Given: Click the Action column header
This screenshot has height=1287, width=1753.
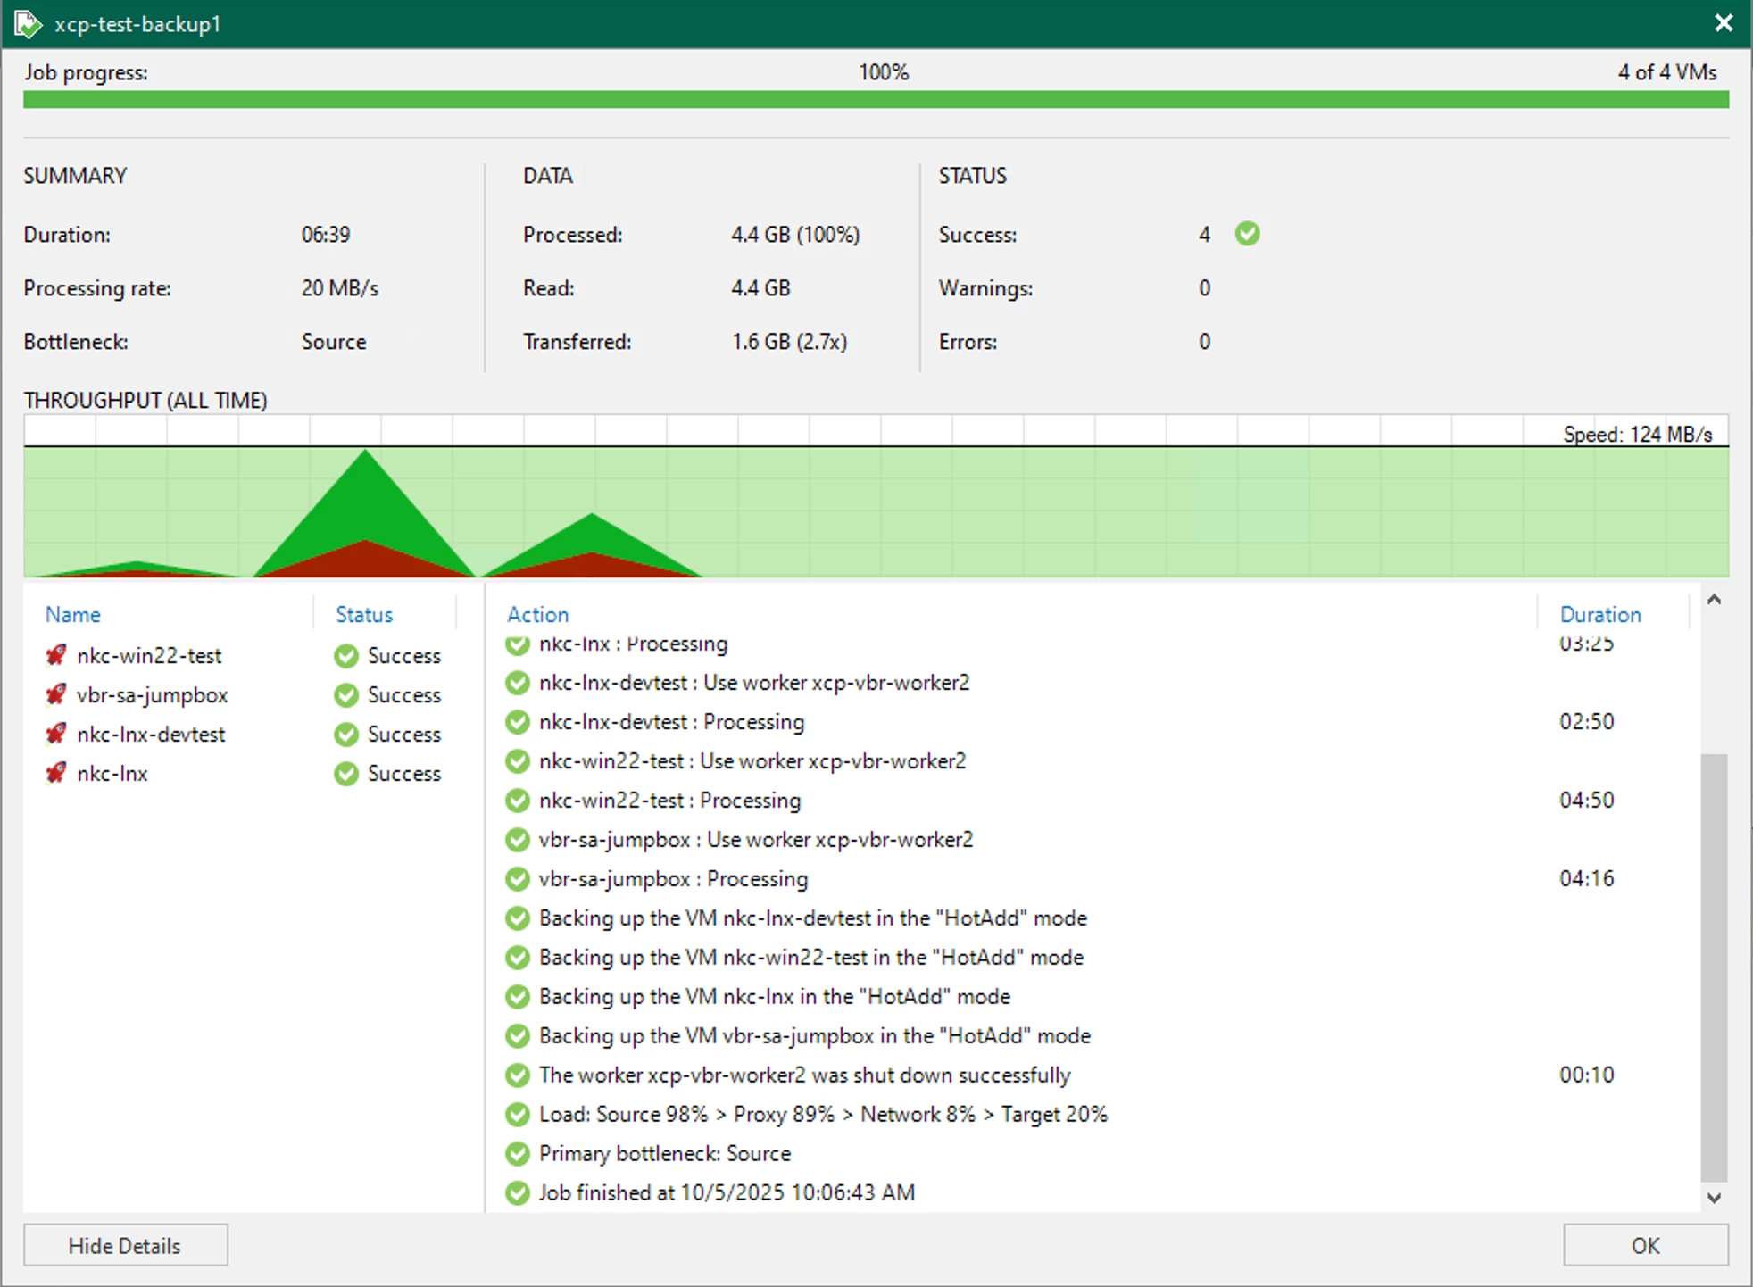Looking at the screenshot, I should pos(537,614).
